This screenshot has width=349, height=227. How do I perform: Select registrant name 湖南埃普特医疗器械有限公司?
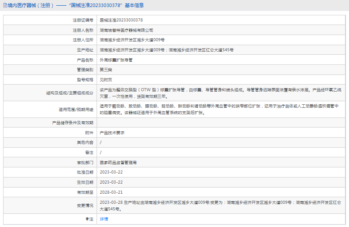[126, 30]
